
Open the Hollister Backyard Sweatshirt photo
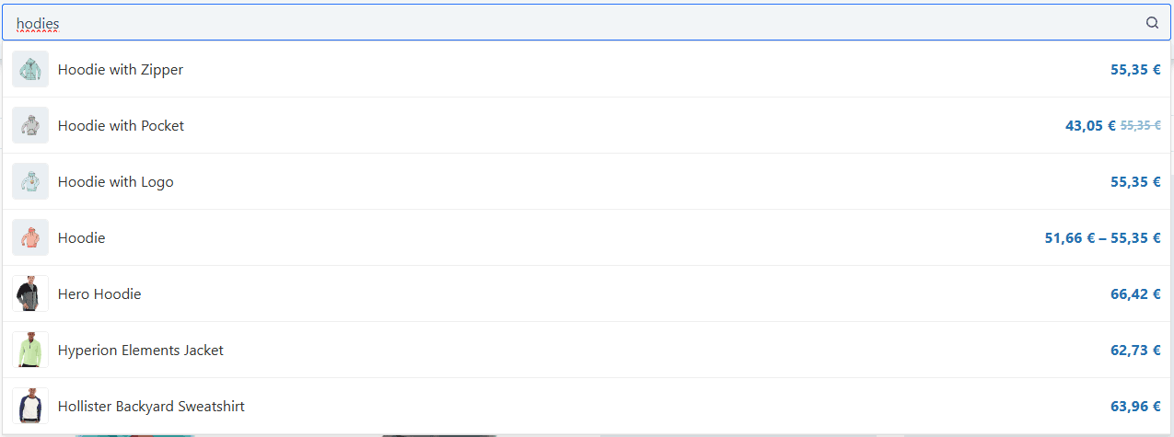(30, 406)
